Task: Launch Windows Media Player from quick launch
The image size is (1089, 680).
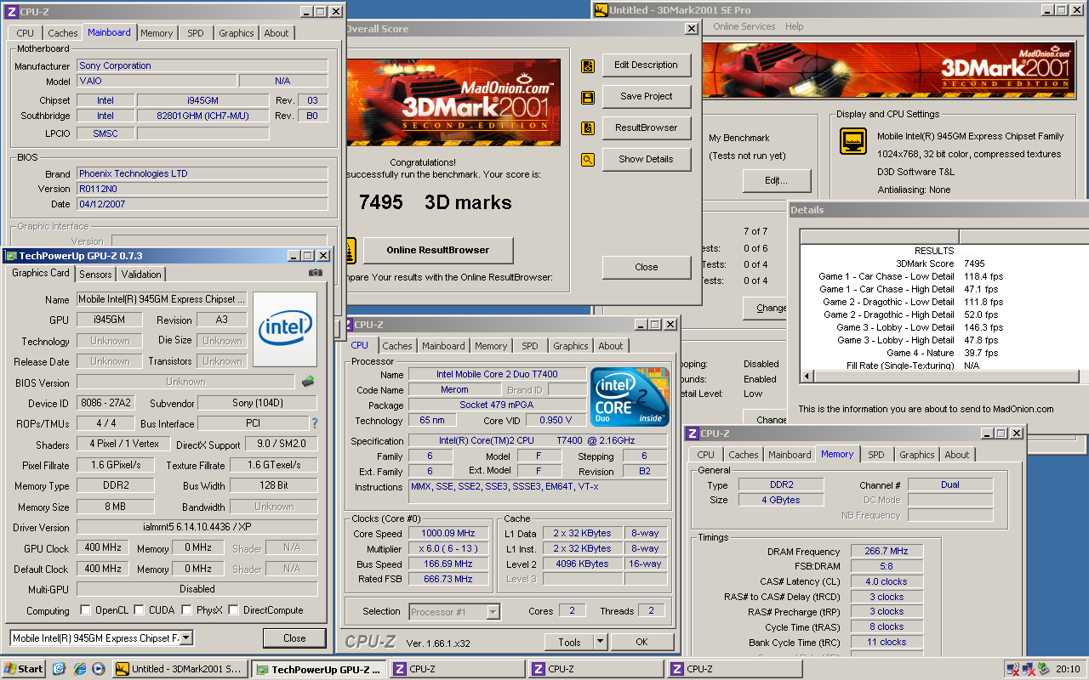Action: 98,669
